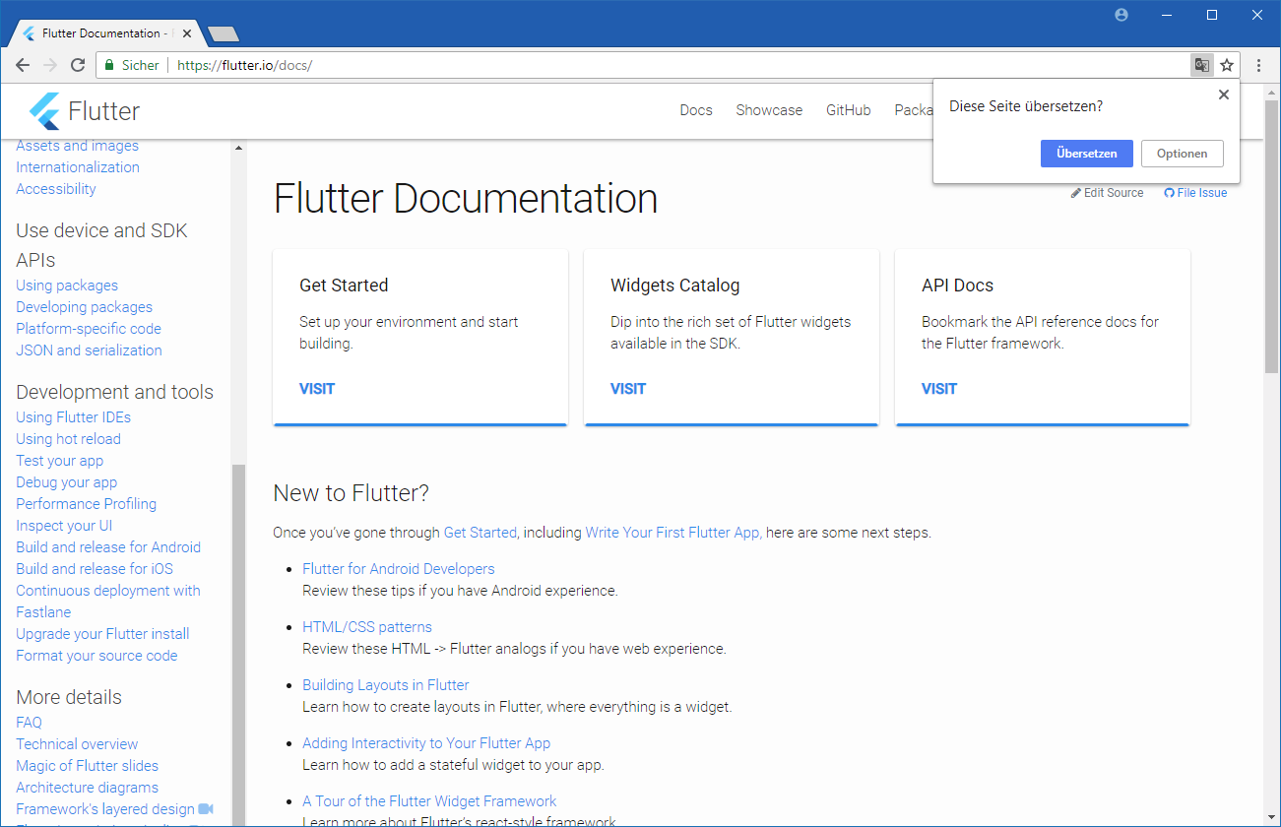Open GitHub in top navigation
1281x827 pixels.
[849, 110]
